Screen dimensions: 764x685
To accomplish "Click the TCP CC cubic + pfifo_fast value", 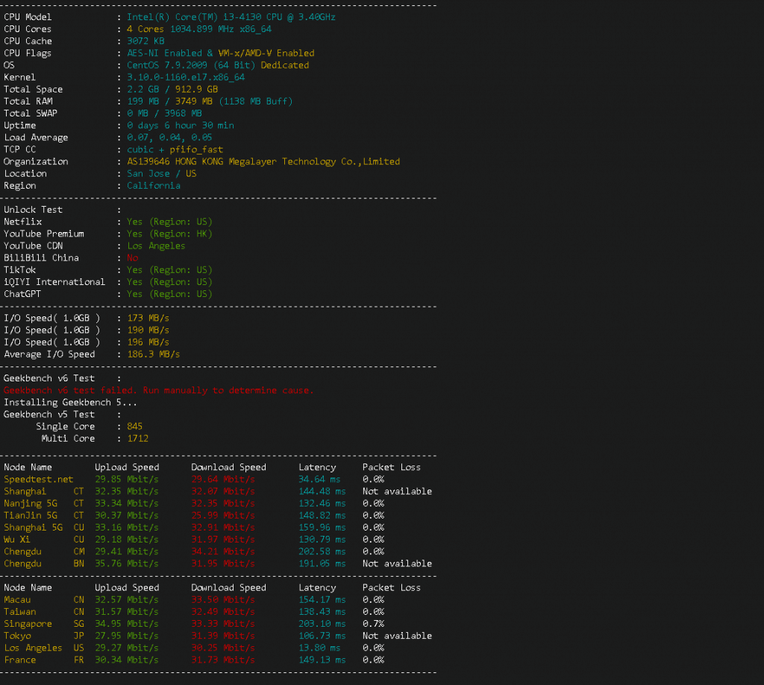I will [175, 150].
